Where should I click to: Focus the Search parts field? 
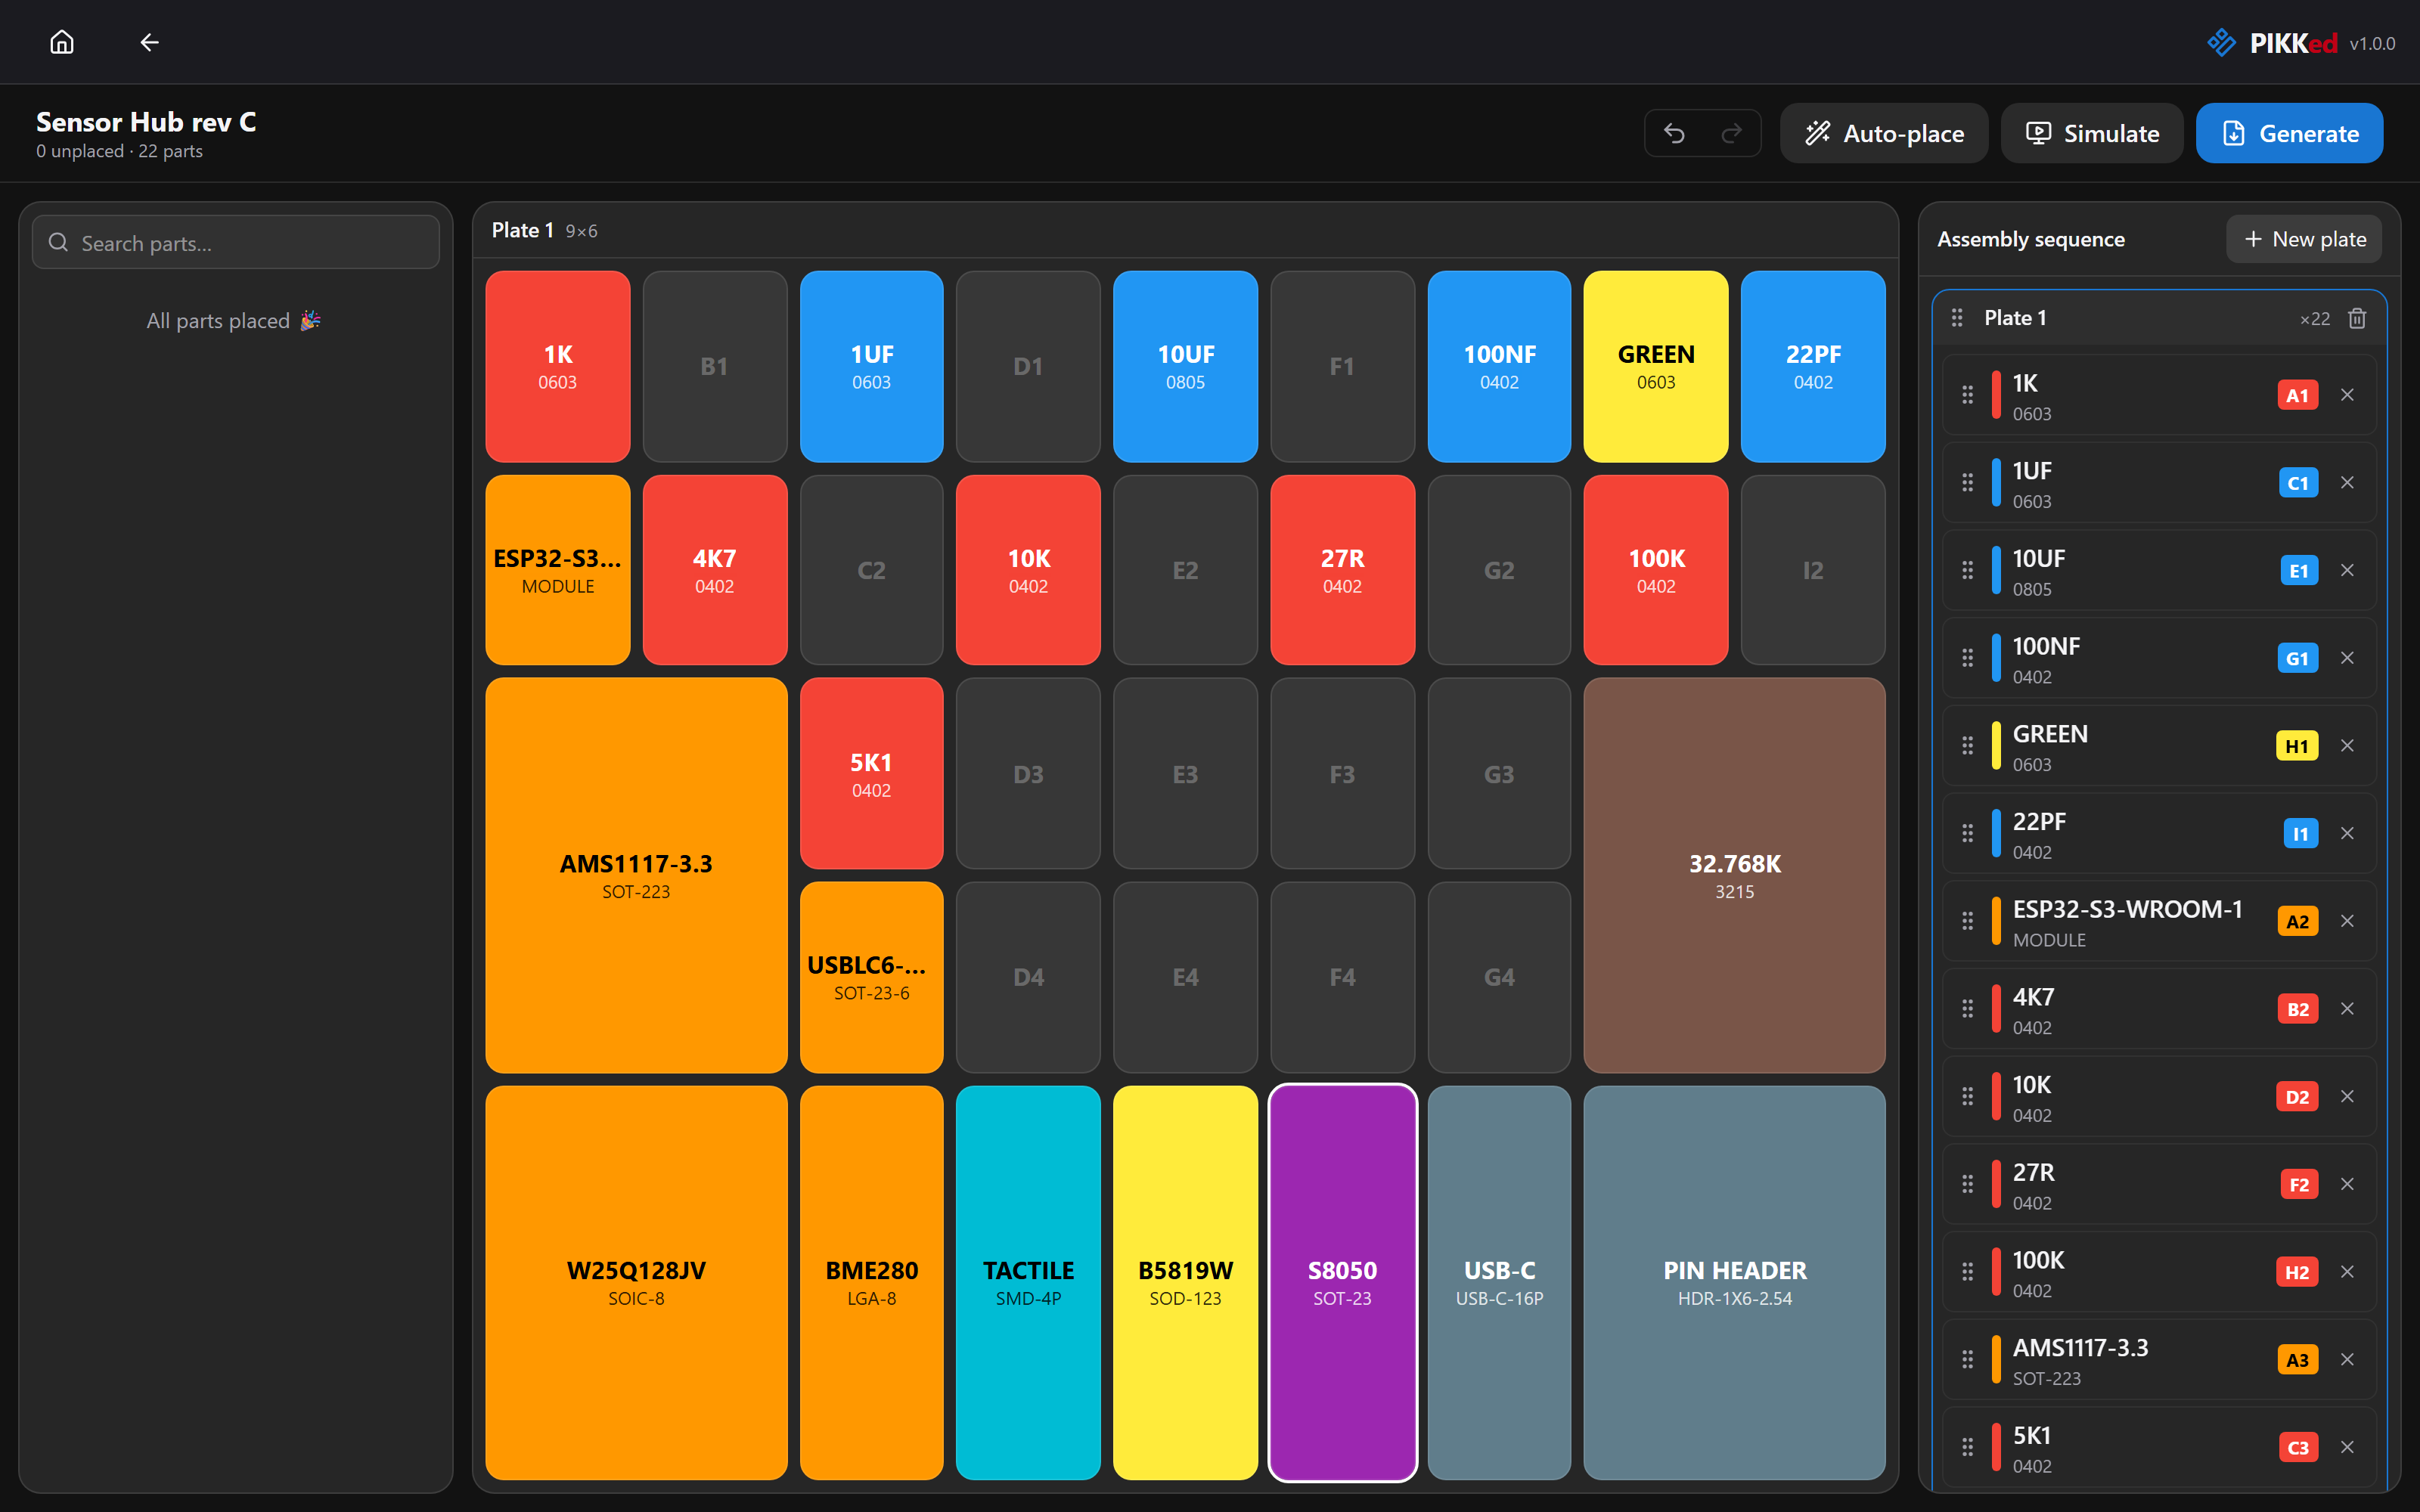pyautogui.click(x=236, y=243)
